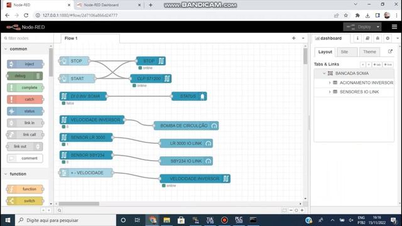Open Windows Start menu
Image resolution: width=402 pixels, height=226 pixels.
tap(8, 220)
